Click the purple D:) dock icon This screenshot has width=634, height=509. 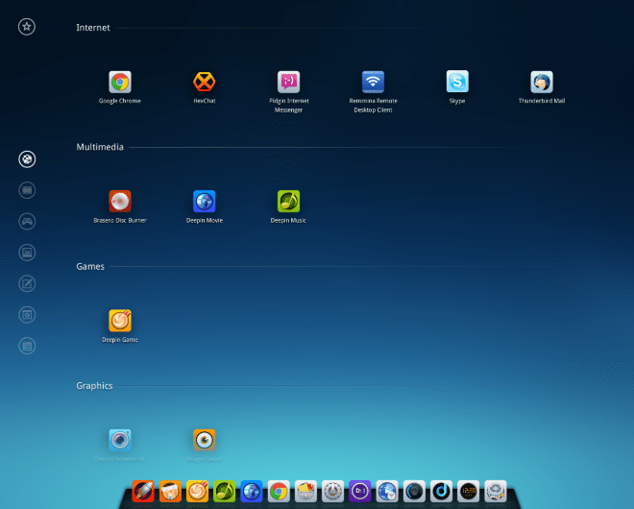pos(360,491)
